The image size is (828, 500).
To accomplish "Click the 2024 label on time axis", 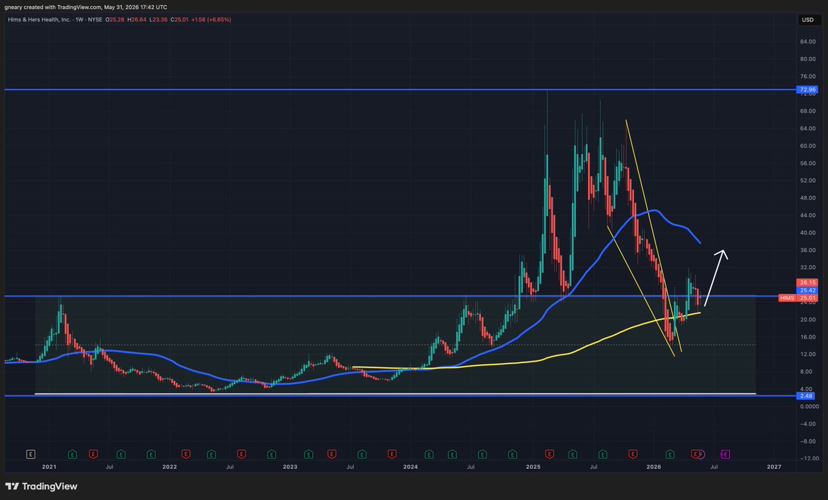I will click(411, 467).
